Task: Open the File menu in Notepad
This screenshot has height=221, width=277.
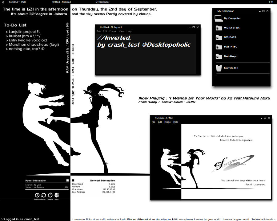Action: coord(98,31)
